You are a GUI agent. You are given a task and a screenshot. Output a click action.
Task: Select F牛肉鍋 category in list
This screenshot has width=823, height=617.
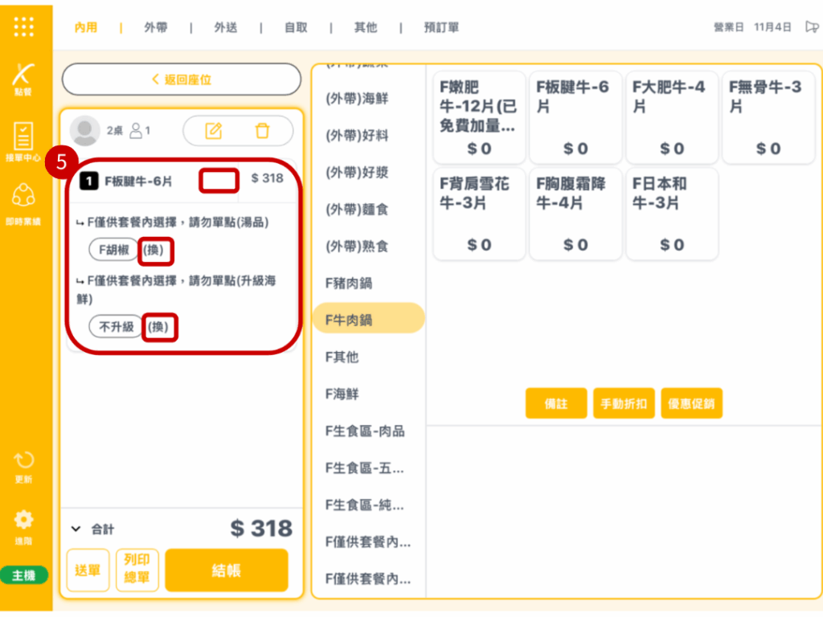(368, 320)
